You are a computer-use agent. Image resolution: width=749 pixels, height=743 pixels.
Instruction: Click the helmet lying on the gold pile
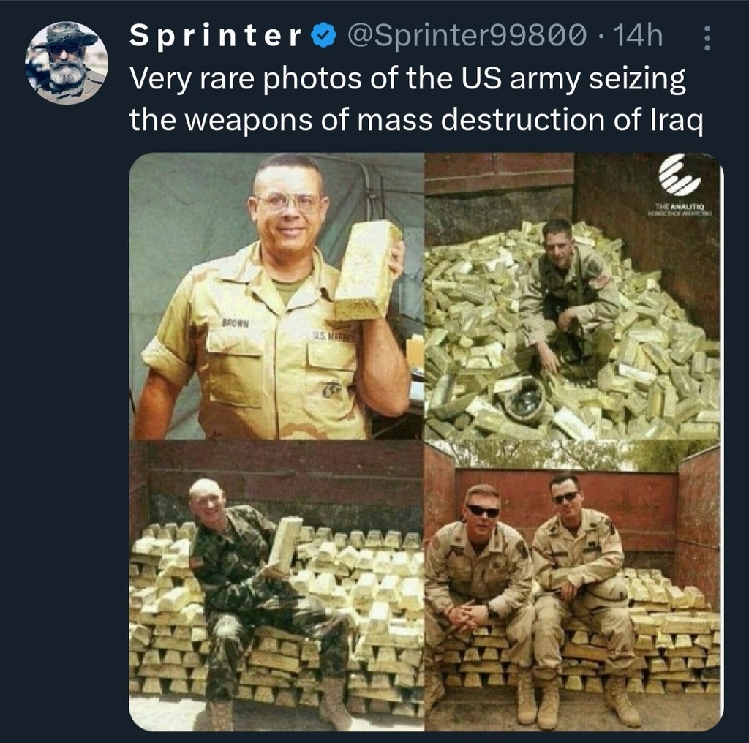point(524,397)
